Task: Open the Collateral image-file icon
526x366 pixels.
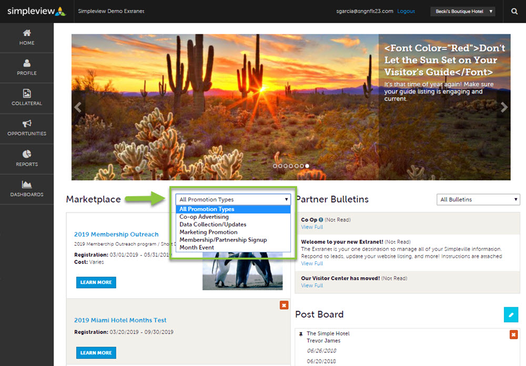Action: click(x=27, y=93)
